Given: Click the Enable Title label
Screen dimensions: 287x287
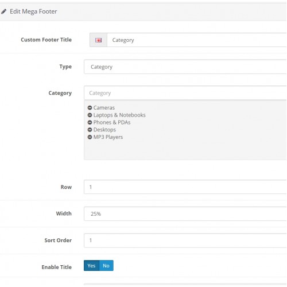Looking at the screenshot, I should pyautogui.click(x=57, y=267).
